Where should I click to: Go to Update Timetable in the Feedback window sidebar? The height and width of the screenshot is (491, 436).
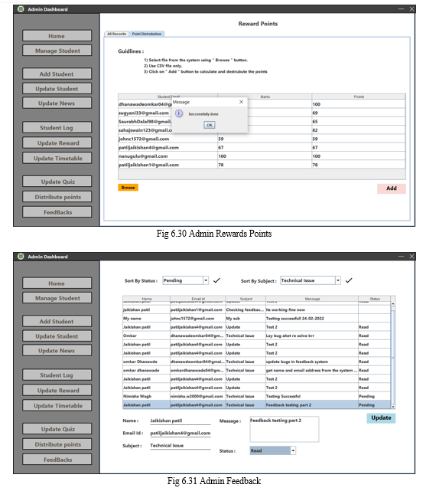pyautogui.click(x=57, y=405)
